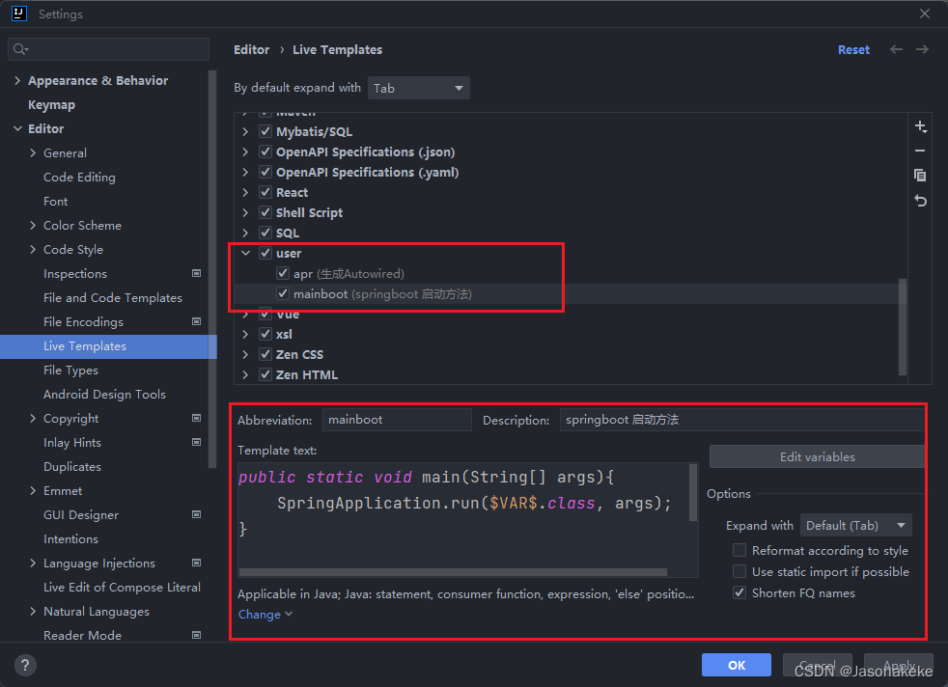
Task: Click the duplicate template copy icon
Action: pyautogui.click(x=920, y=176)
